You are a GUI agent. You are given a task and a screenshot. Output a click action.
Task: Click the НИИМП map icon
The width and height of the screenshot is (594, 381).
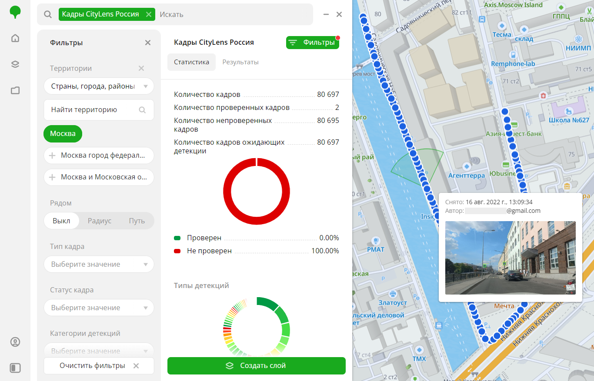coord(578,39)
